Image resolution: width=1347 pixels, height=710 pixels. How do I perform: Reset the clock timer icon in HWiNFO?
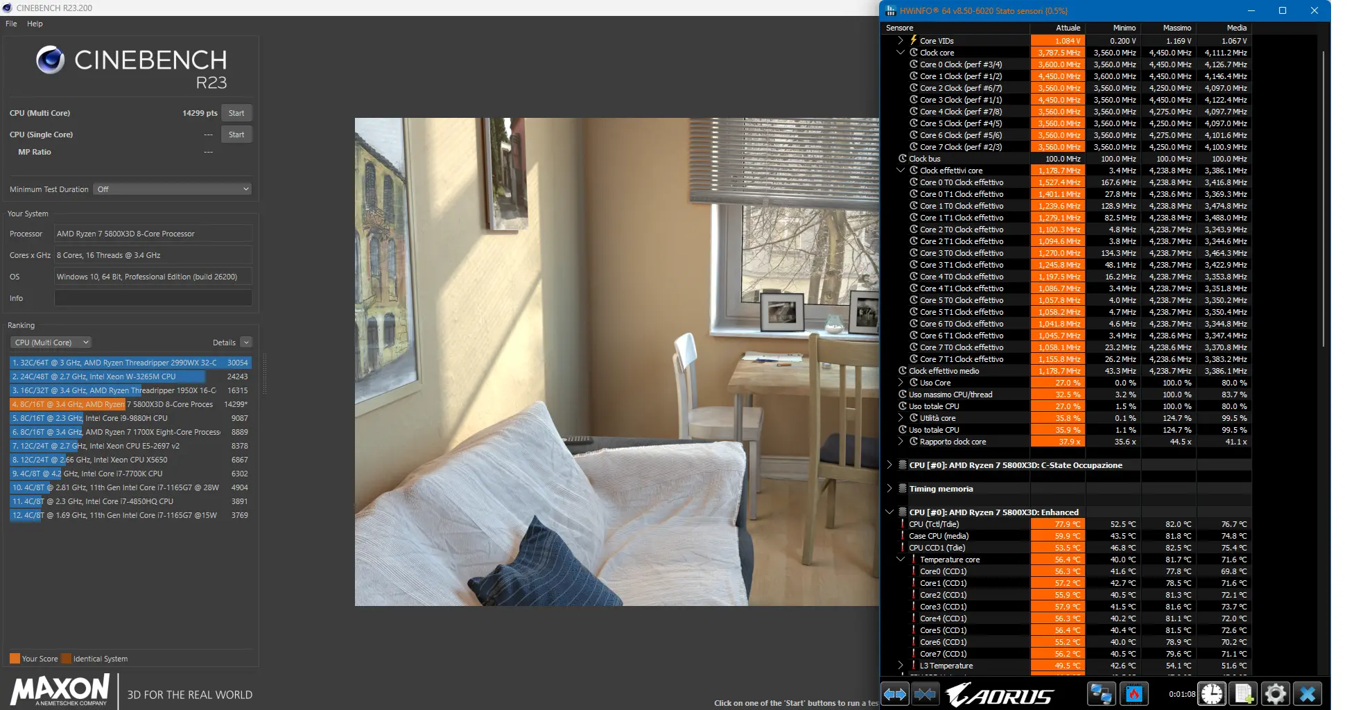pyautogui.click(x=1212, y=694)
